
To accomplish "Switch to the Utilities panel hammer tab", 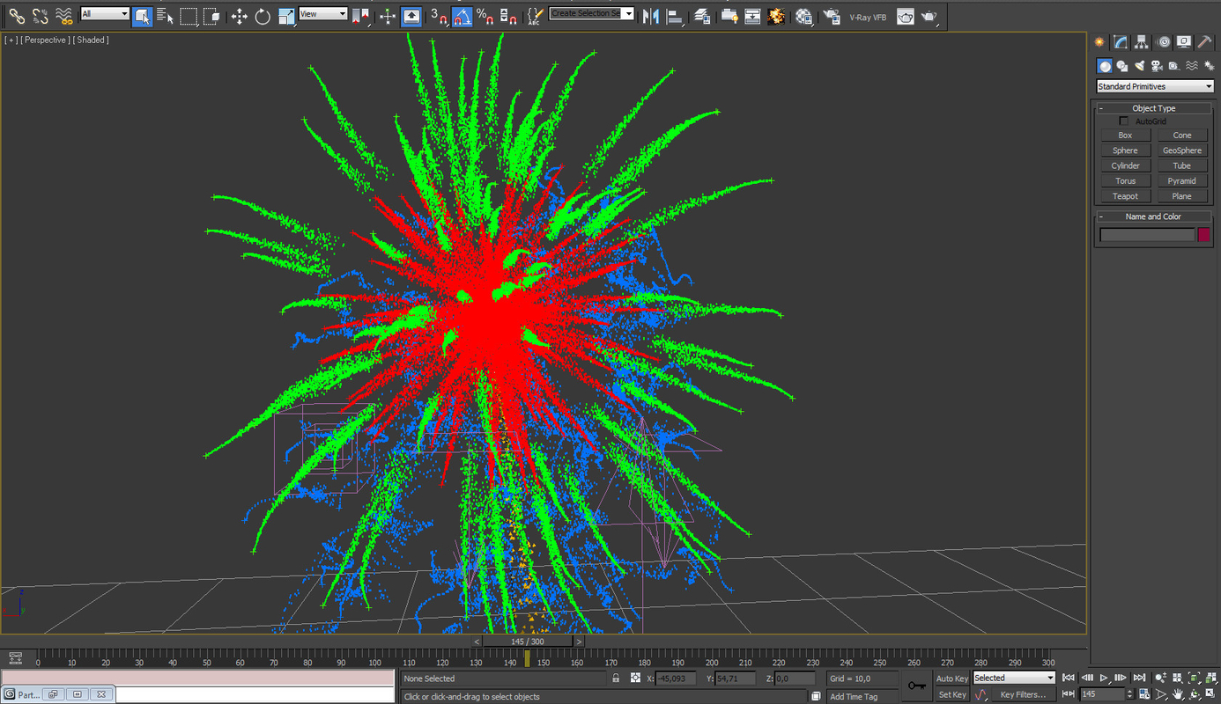I will click(x=1205, y=42).
